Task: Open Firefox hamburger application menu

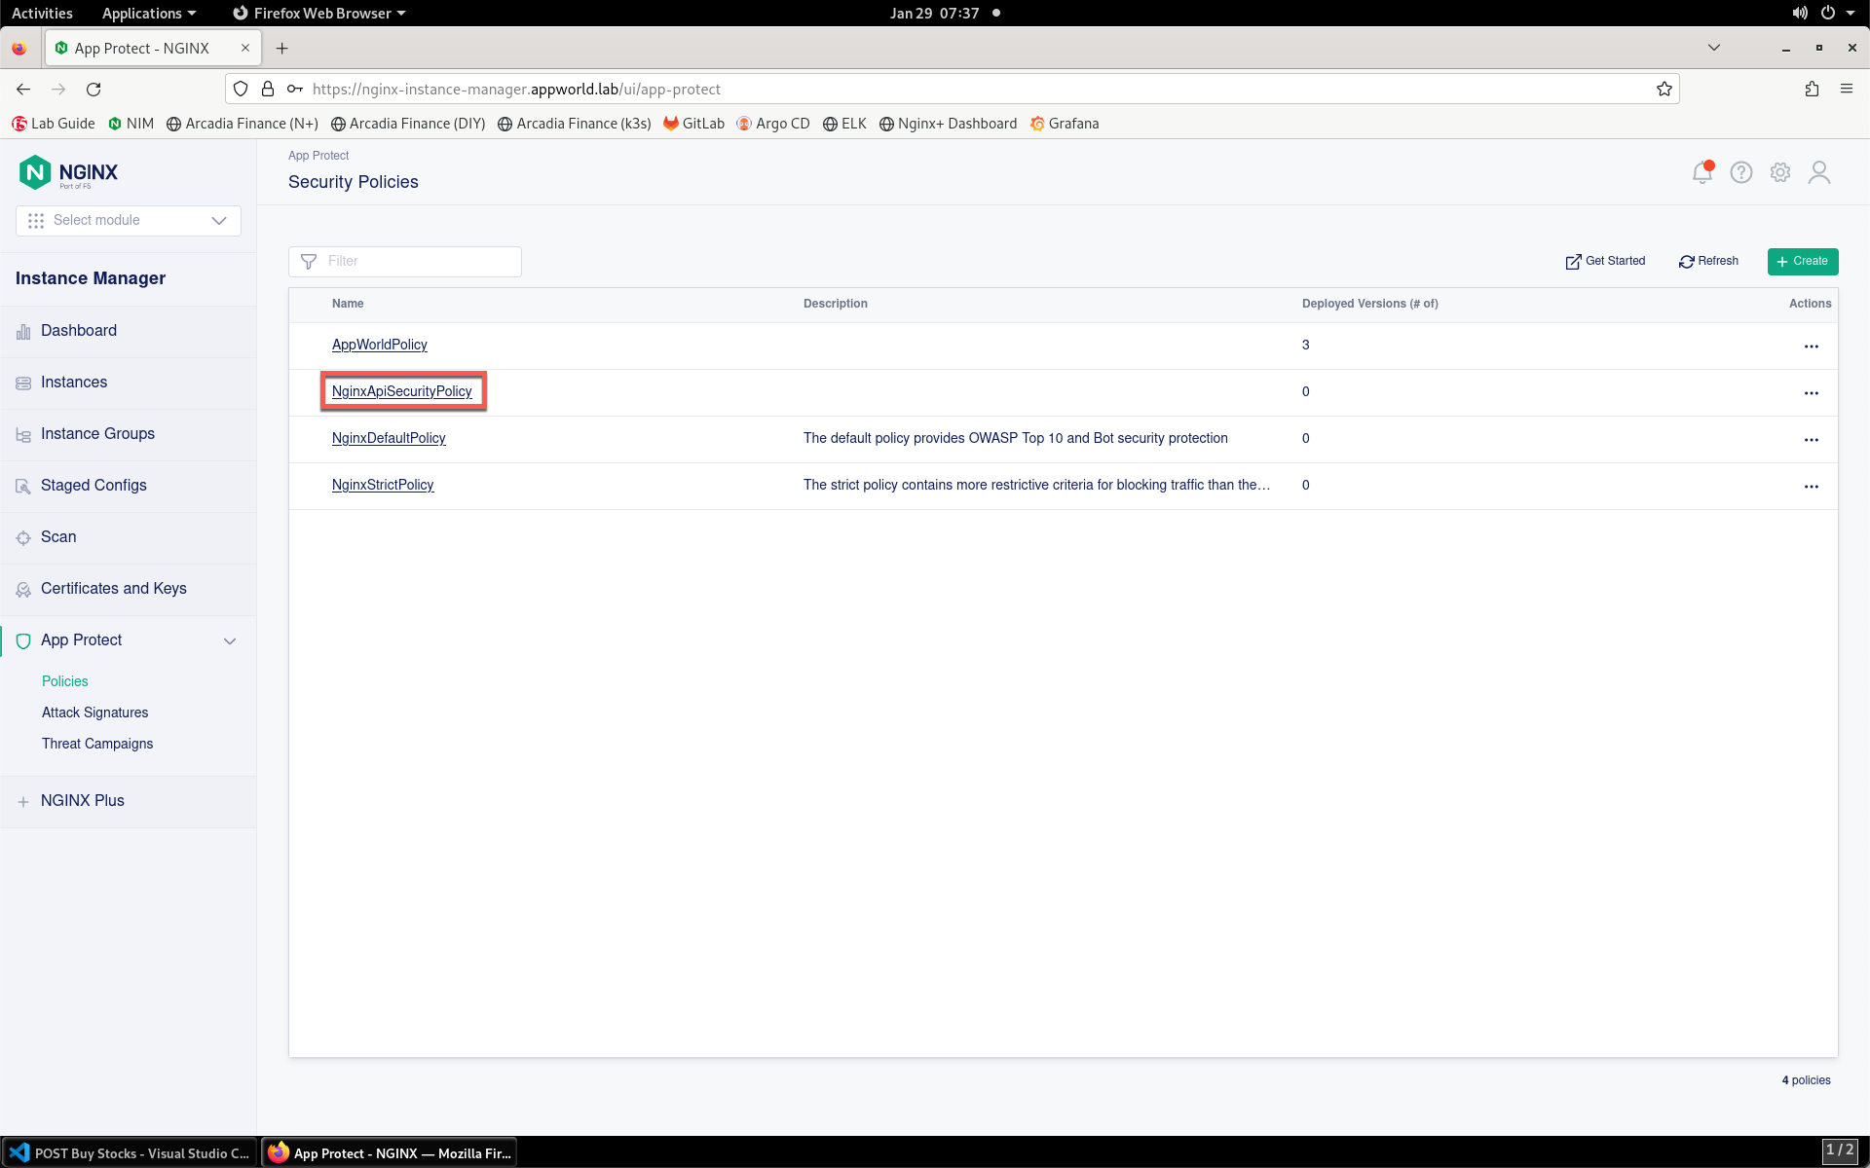Action: click(1847, 89)
